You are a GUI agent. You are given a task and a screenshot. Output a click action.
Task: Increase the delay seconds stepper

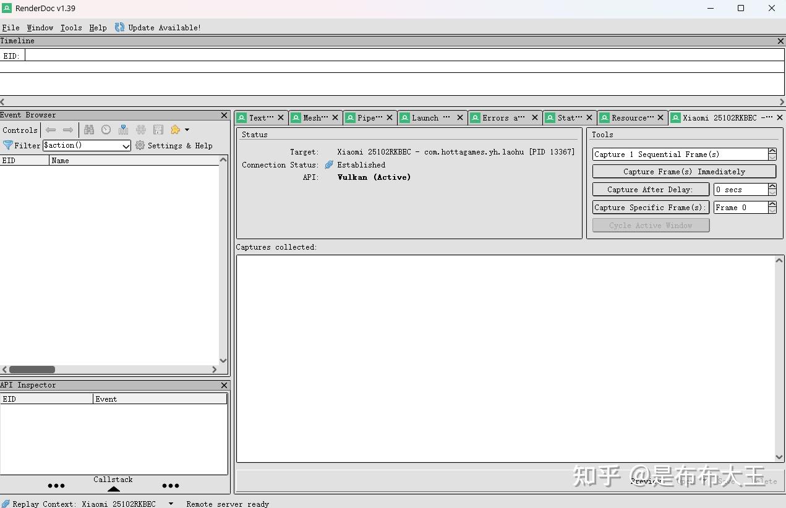(x=772, y=186)
